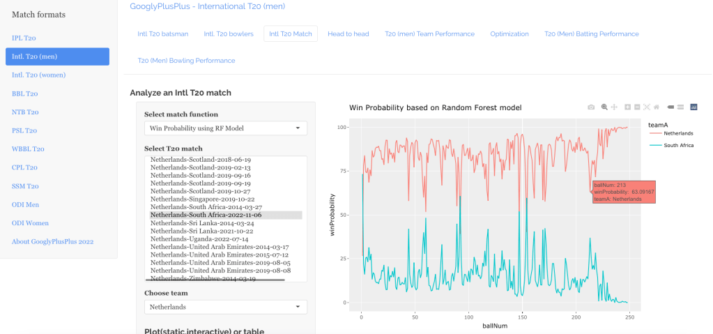Click the Zoom in plus icon

[627, 107]
